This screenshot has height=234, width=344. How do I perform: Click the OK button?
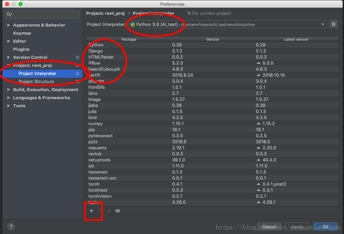coord(326,227)
